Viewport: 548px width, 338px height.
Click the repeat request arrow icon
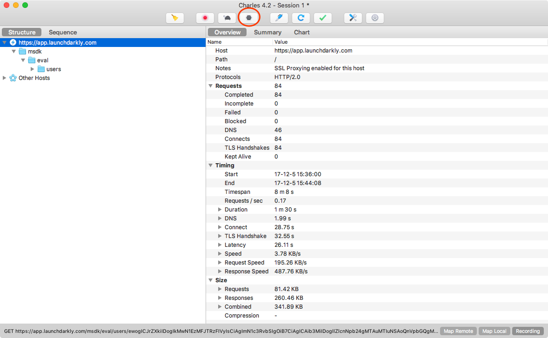(x=301, y=18)
